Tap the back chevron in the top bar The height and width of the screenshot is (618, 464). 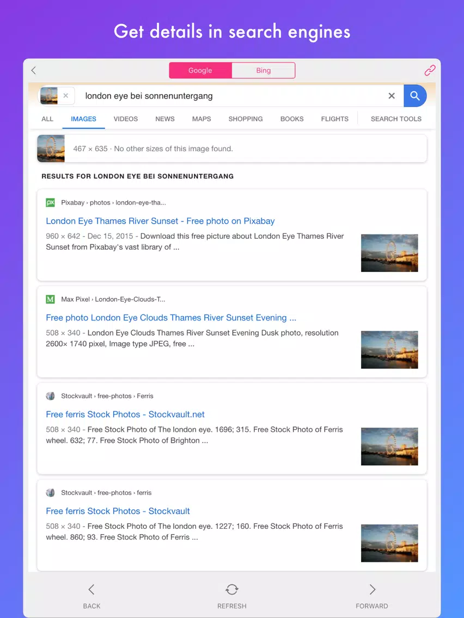point(34,71)
